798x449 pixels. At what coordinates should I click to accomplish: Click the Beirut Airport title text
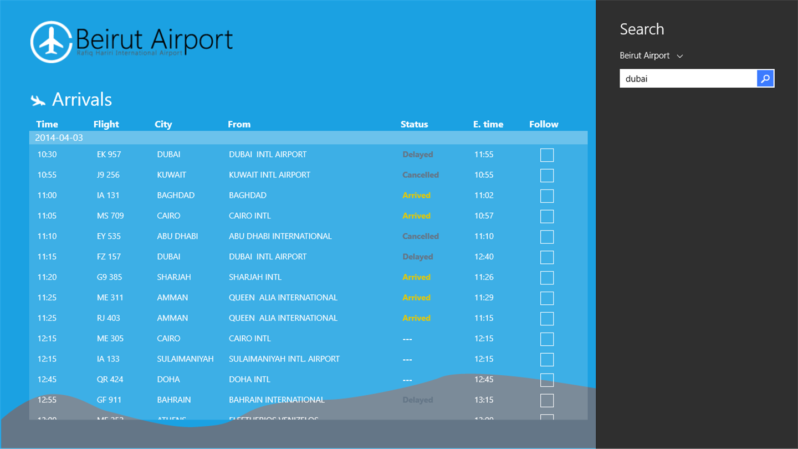click(154, 39)
